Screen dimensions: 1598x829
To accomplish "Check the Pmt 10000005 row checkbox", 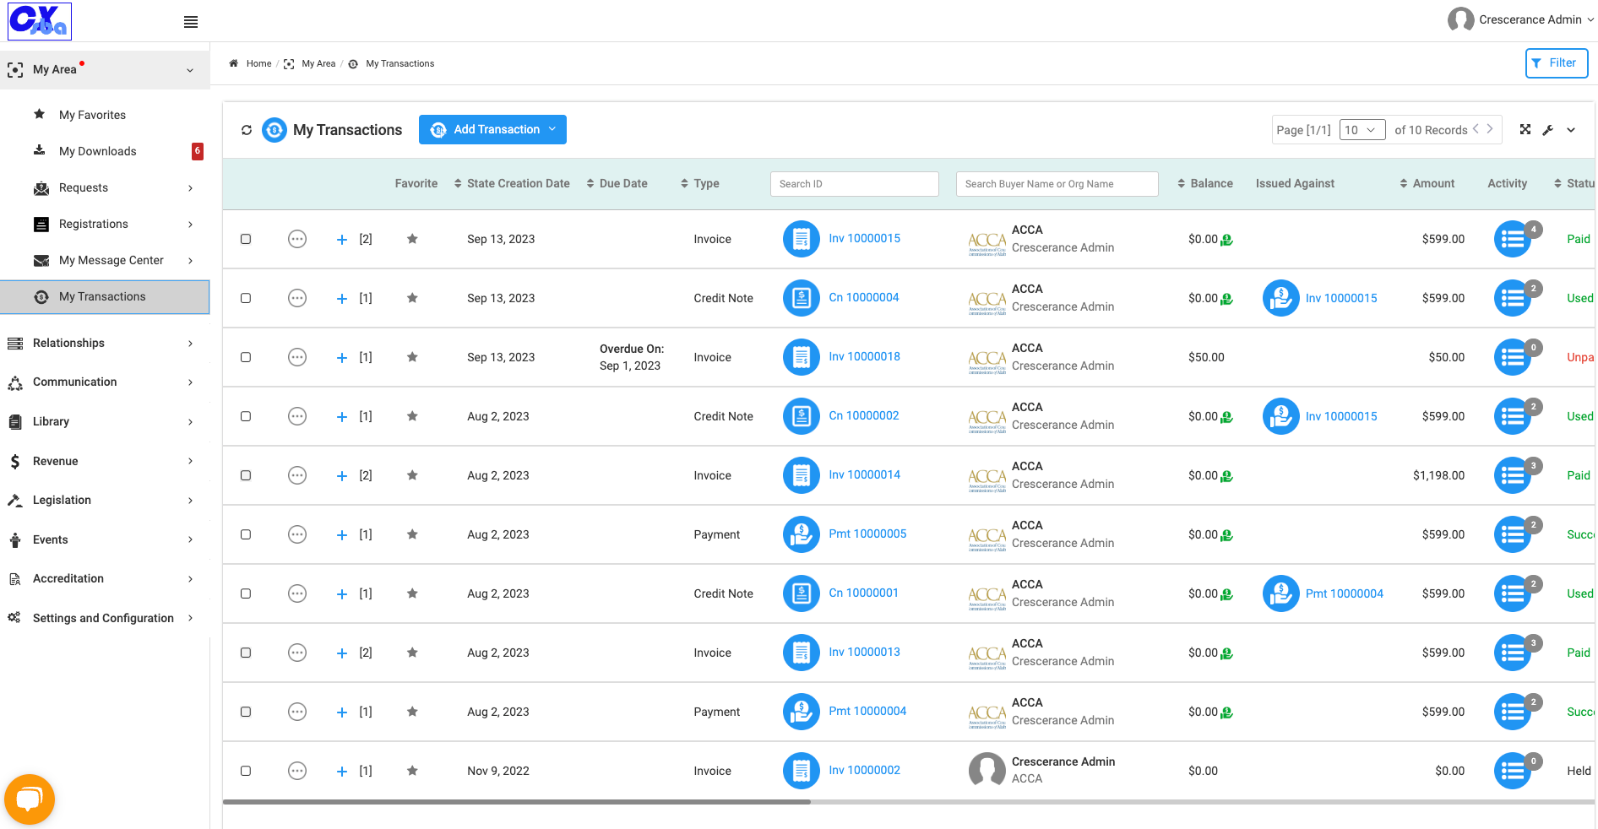I will [x=246, y=534].
